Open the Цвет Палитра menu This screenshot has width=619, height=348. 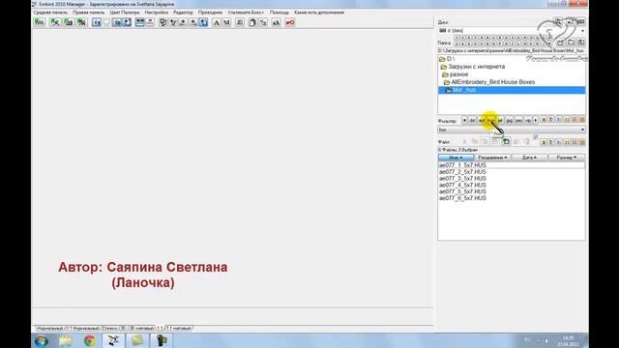tap(125, 13)
